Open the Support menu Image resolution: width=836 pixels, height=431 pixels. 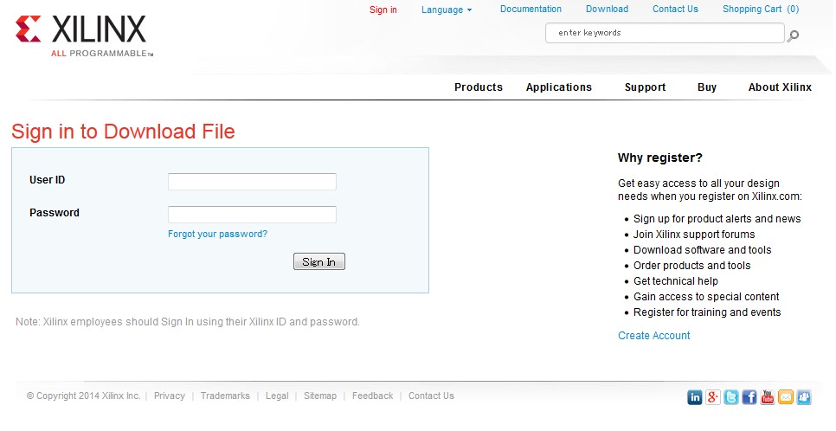click(x=645, y=87)
